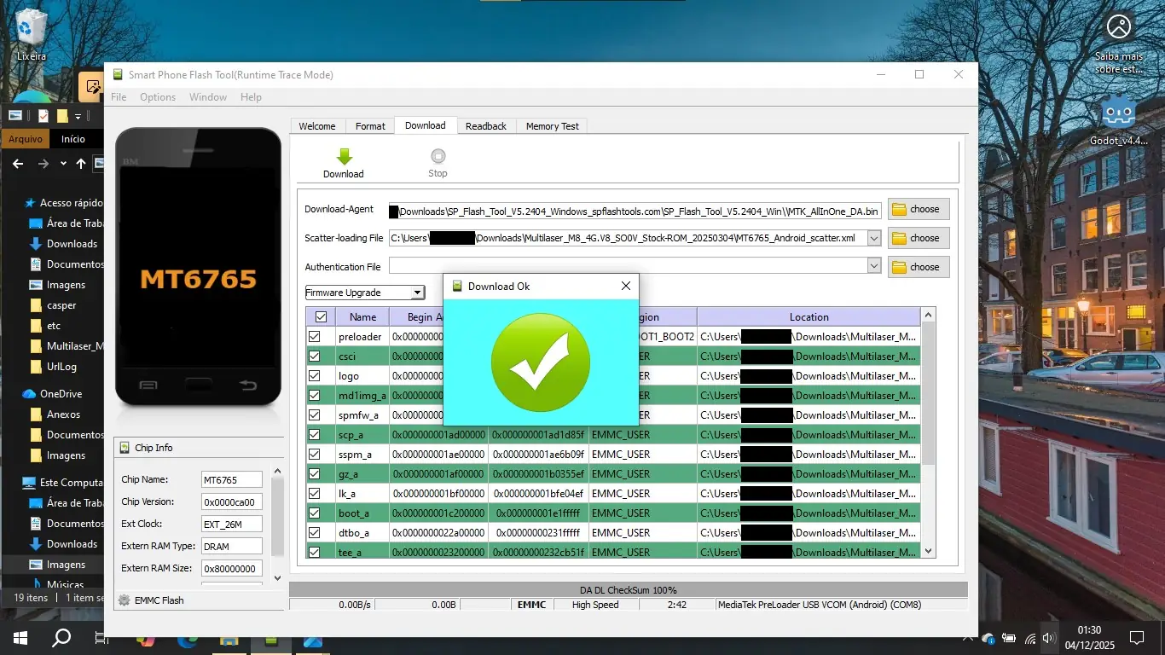Image resolution: width=1165 pixels, height=655 pixels.
Task: Switch to the Readback tab
Action: 486,126
